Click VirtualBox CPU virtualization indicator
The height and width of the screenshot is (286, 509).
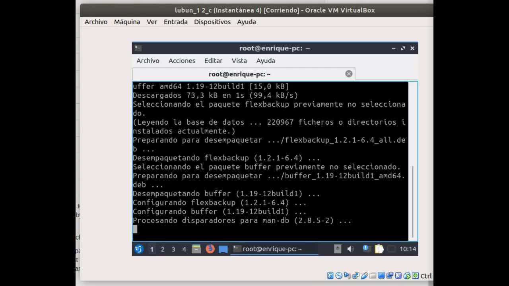398,276
